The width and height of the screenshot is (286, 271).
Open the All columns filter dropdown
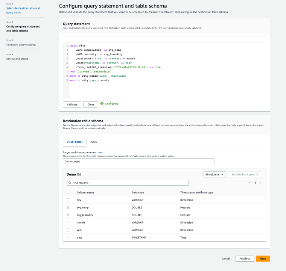pyautogui.click(x=214, y=174)
